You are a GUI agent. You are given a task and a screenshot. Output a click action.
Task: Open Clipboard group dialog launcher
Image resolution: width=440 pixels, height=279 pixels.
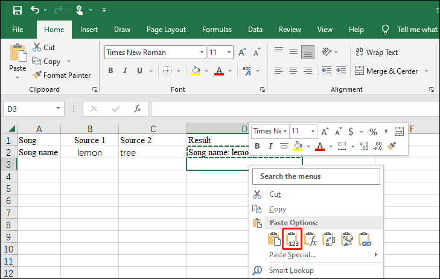pos(95,89)
